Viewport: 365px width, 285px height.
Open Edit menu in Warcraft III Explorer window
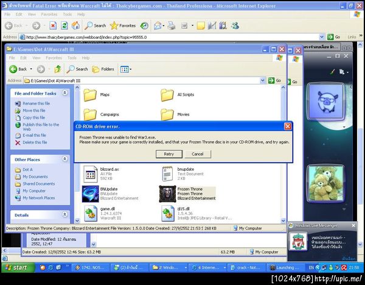coord(23,58)
